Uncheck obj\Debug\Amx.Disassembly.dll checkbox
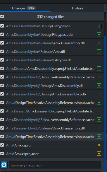107x172 pixels. (2, 86)
